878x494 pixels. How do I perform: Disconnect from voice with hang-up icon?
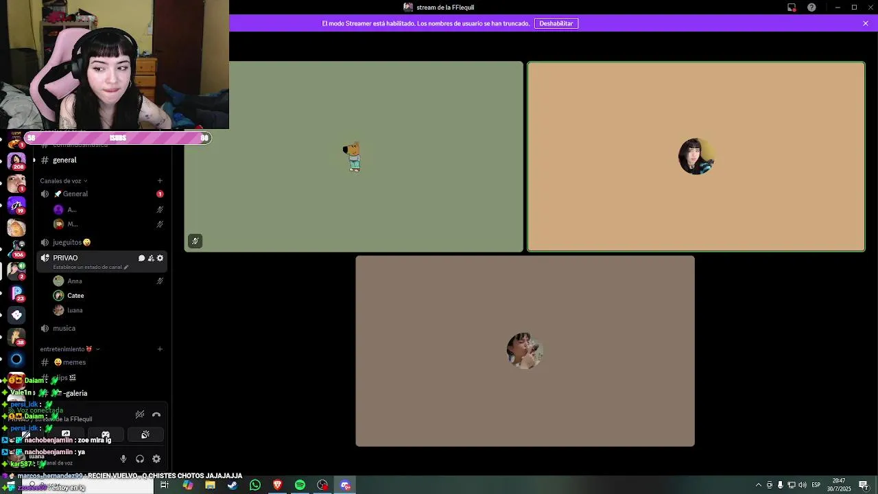click(156, 414)
